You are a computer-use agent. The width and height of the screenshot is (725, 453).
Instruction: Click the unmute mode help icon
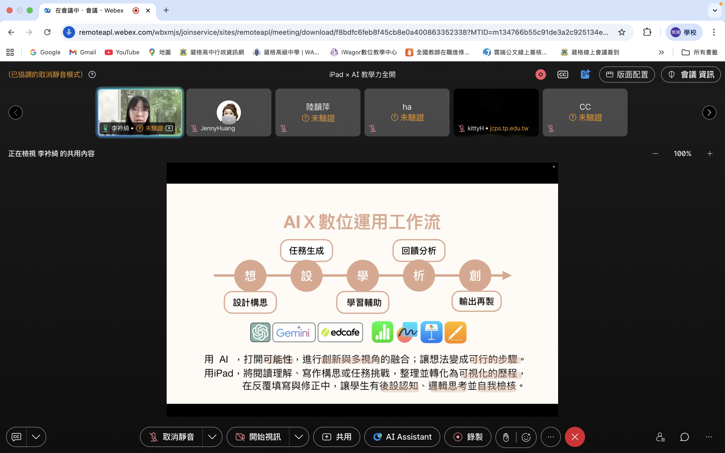pyautogui.click(x=92, y=74)
